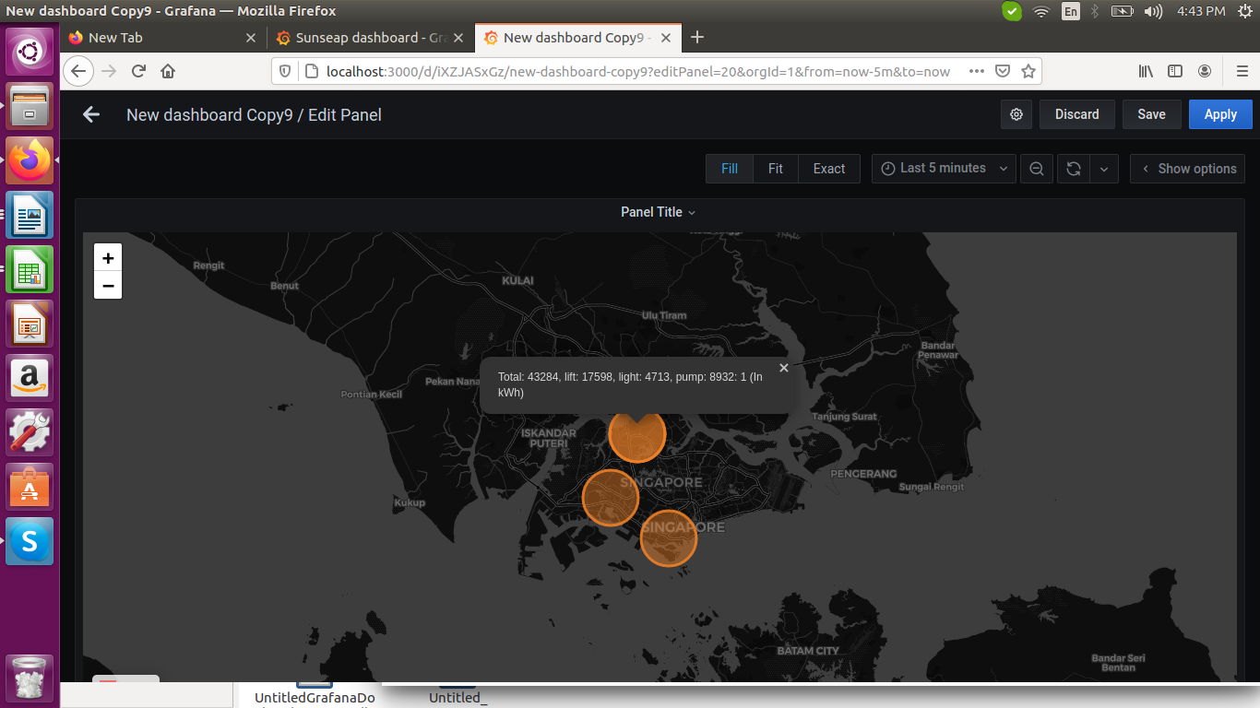Open the Panel Title dropdown menu
This screenshot has width=1260, height=708.
pyautogui.click(x=657, y=211)
